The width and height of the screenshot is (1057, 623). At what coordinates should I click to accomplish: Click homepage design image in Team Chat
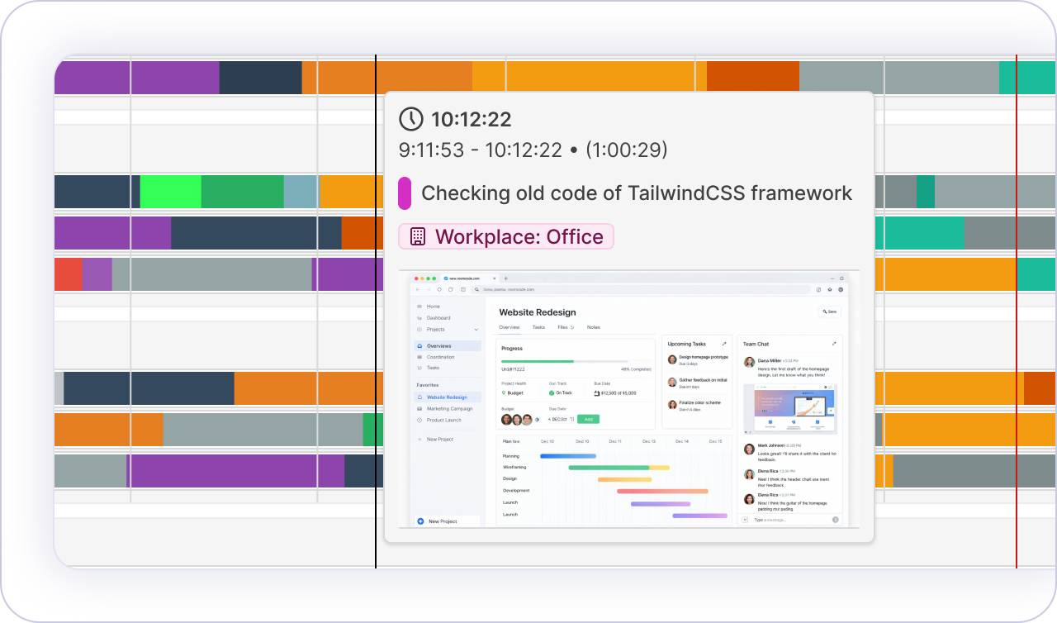[x=789, y=408]
